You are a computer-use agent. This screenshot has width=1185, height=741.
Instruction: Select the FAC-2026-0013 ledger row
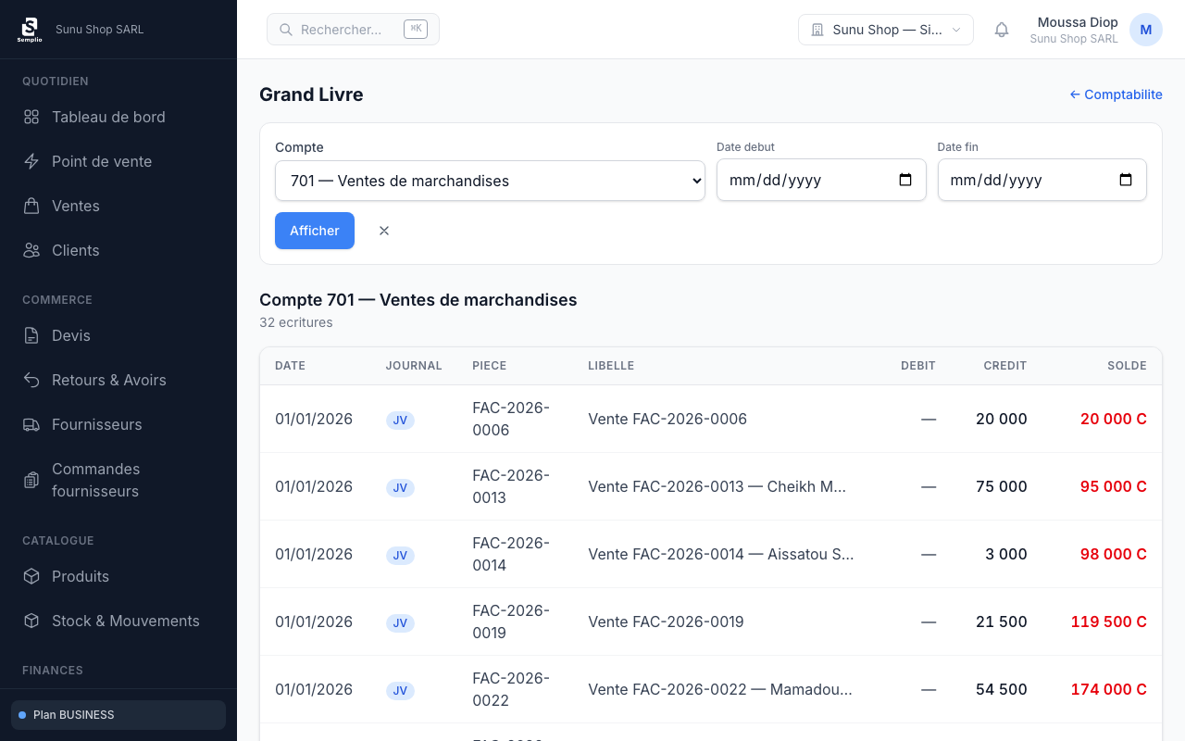click(710, 486)
